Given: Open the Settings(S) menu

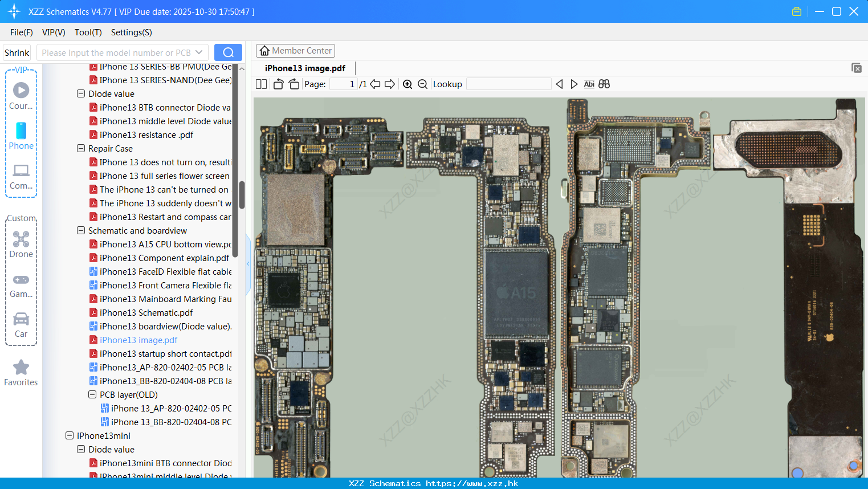Looking at the screenshot, I should coord(132,32).
